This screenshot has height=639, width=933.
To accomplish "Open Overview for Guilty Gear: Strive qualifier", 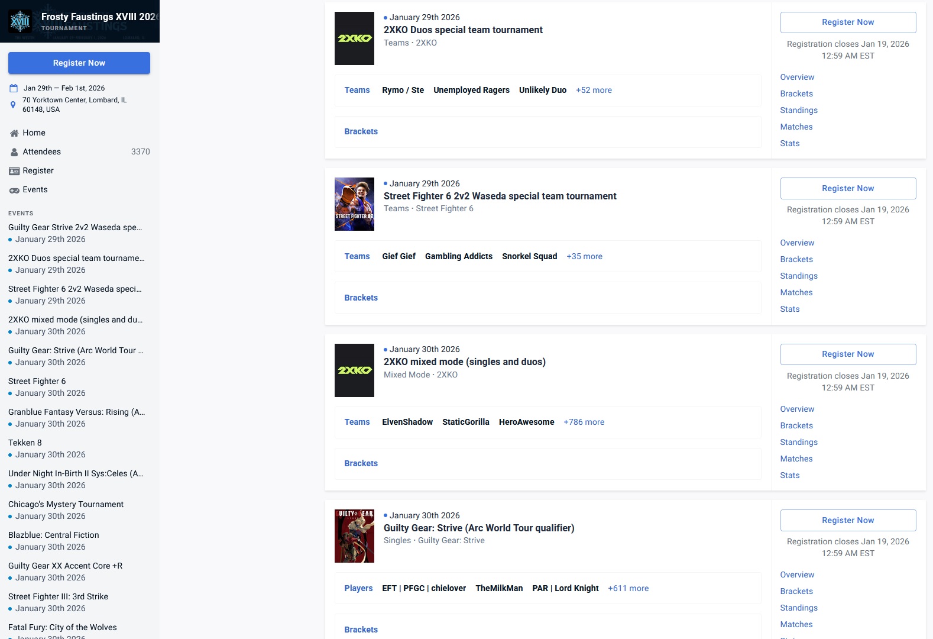I will (x=797, y=575).
